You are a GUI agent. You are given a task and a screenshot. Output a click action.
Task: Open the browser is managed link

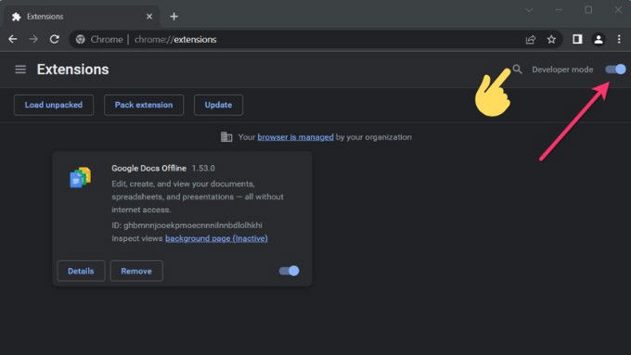pos(295,137)
